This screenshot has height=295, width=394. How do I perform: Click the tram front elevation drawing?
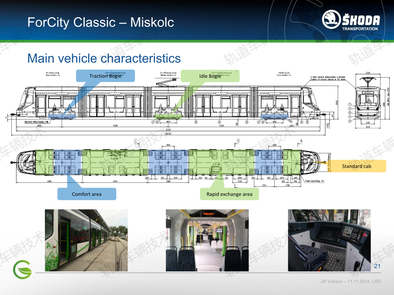[368, 101]
